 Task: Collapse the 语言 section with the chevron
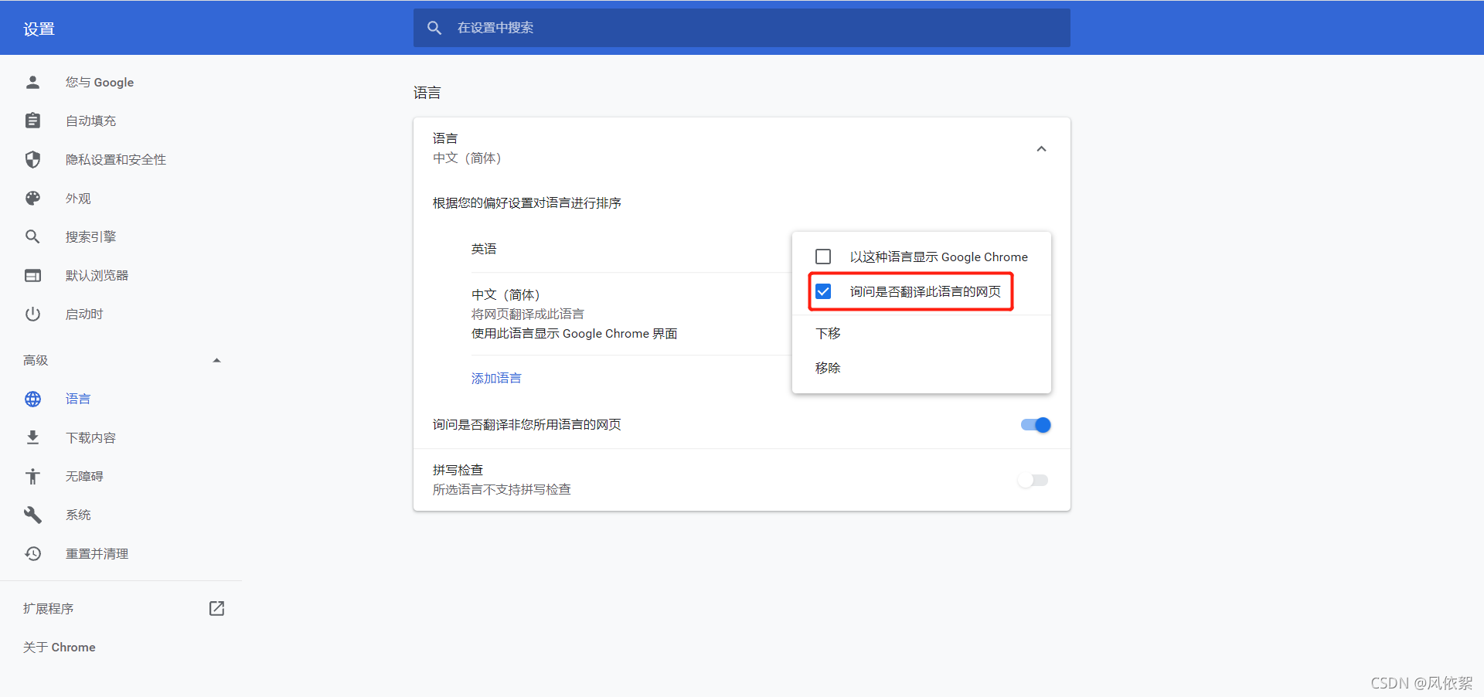tap(1041, 148)
